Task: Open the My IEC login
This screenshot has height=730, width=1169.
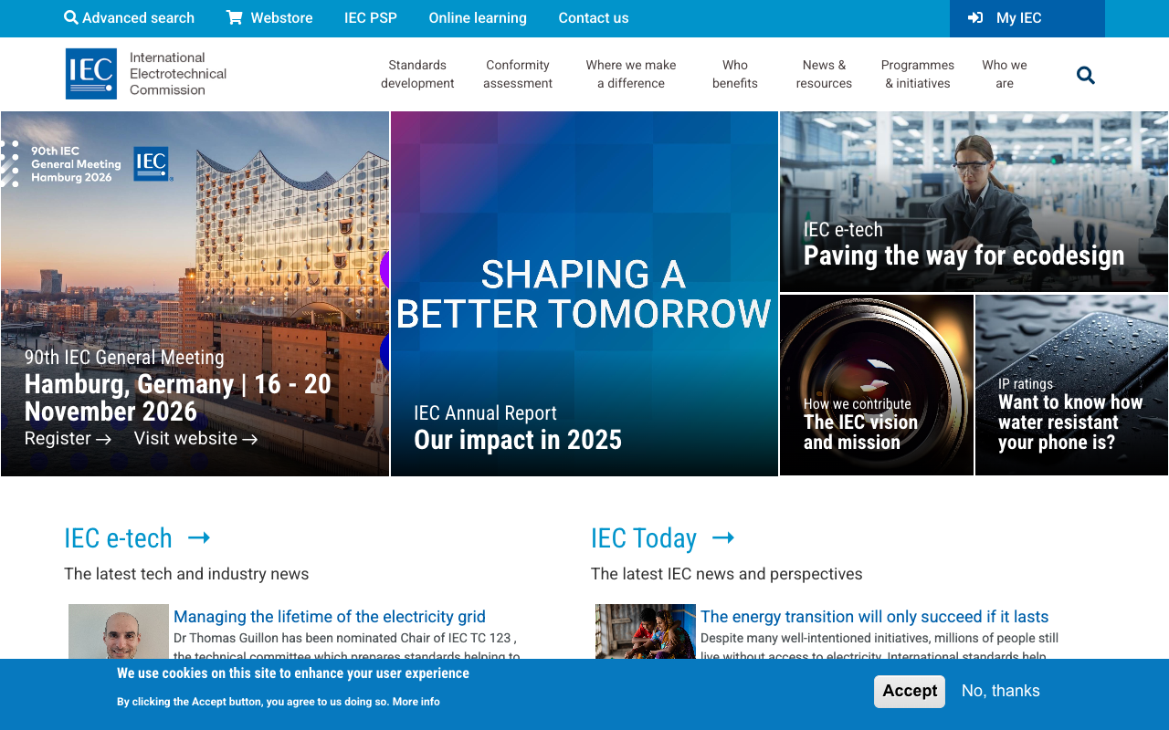Action: point(1027,18)
